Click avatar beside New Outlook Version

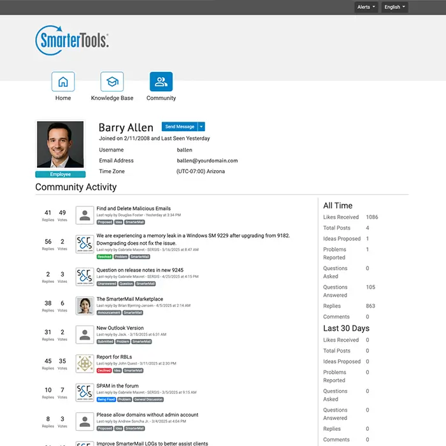85,334
